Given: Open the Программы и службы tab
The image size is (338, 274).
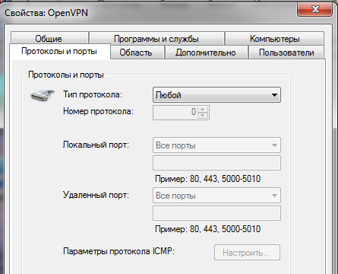Looking at the screenshot, I should click(x=156, y=38).
